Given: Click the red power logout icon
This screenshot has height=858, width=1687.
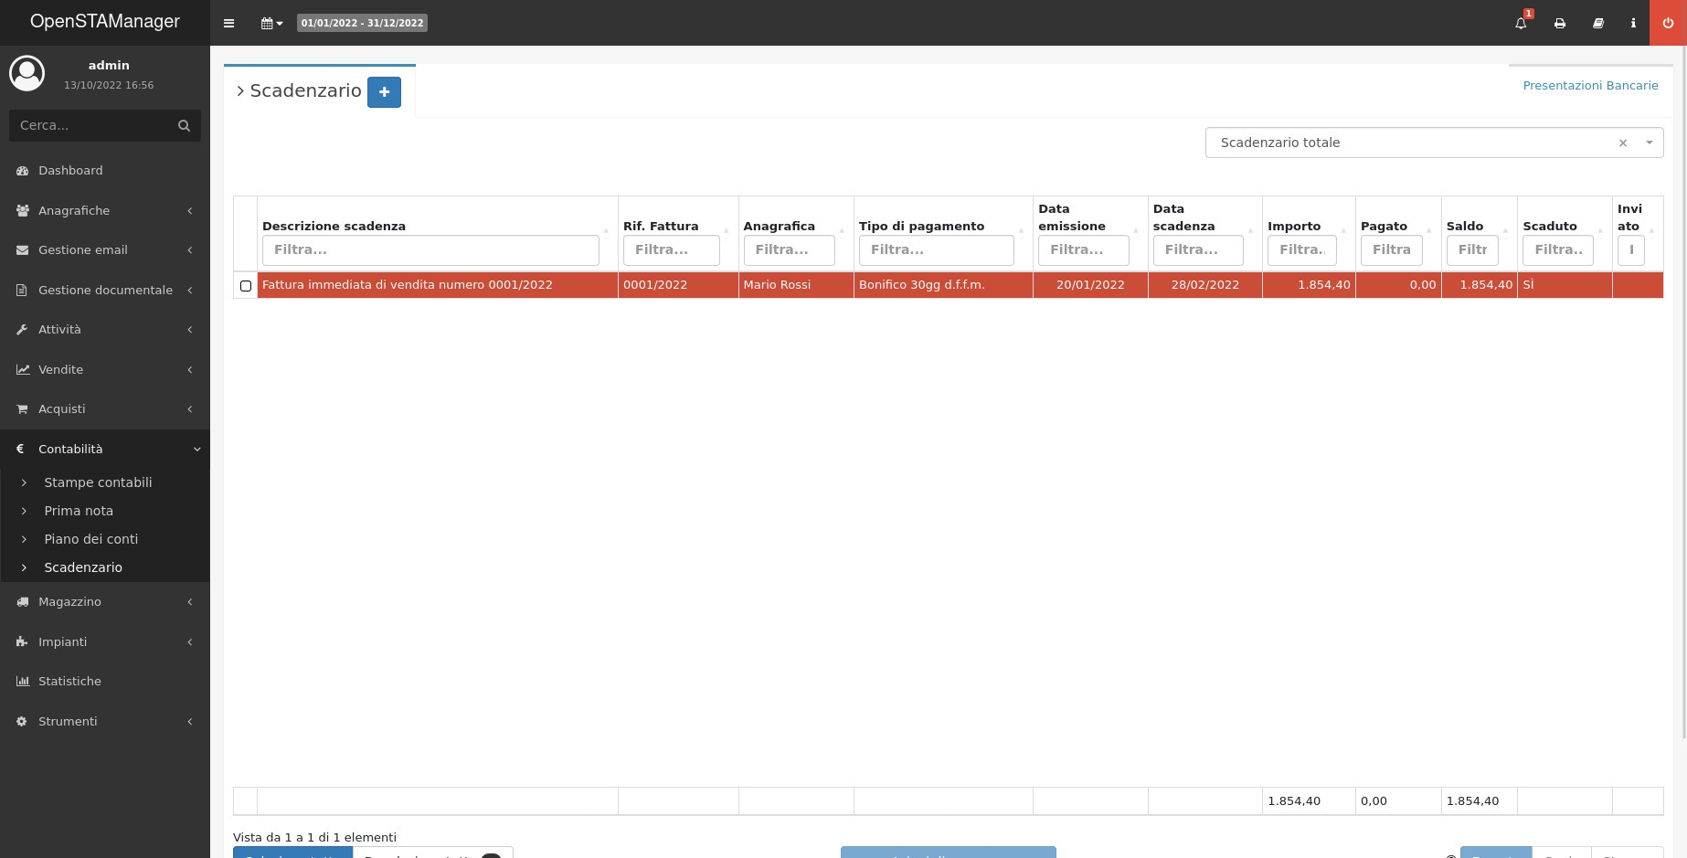Looking at the screenshot, I should (1668, 23).
